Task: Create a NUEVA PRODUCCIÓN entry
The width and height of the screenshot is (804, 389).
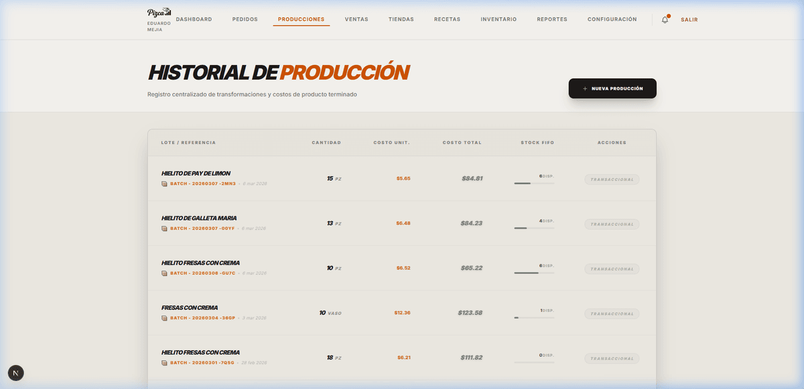Action: pos(612,88)
